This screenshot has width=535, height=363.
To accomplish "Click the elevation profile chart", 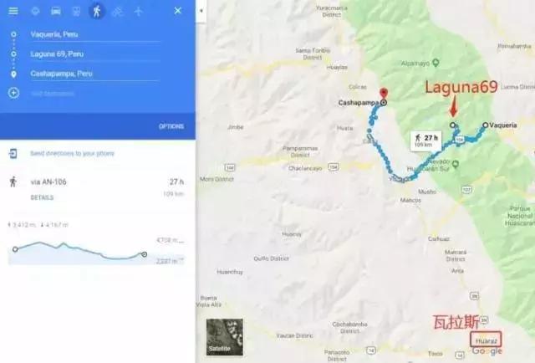I will point(97,251).
